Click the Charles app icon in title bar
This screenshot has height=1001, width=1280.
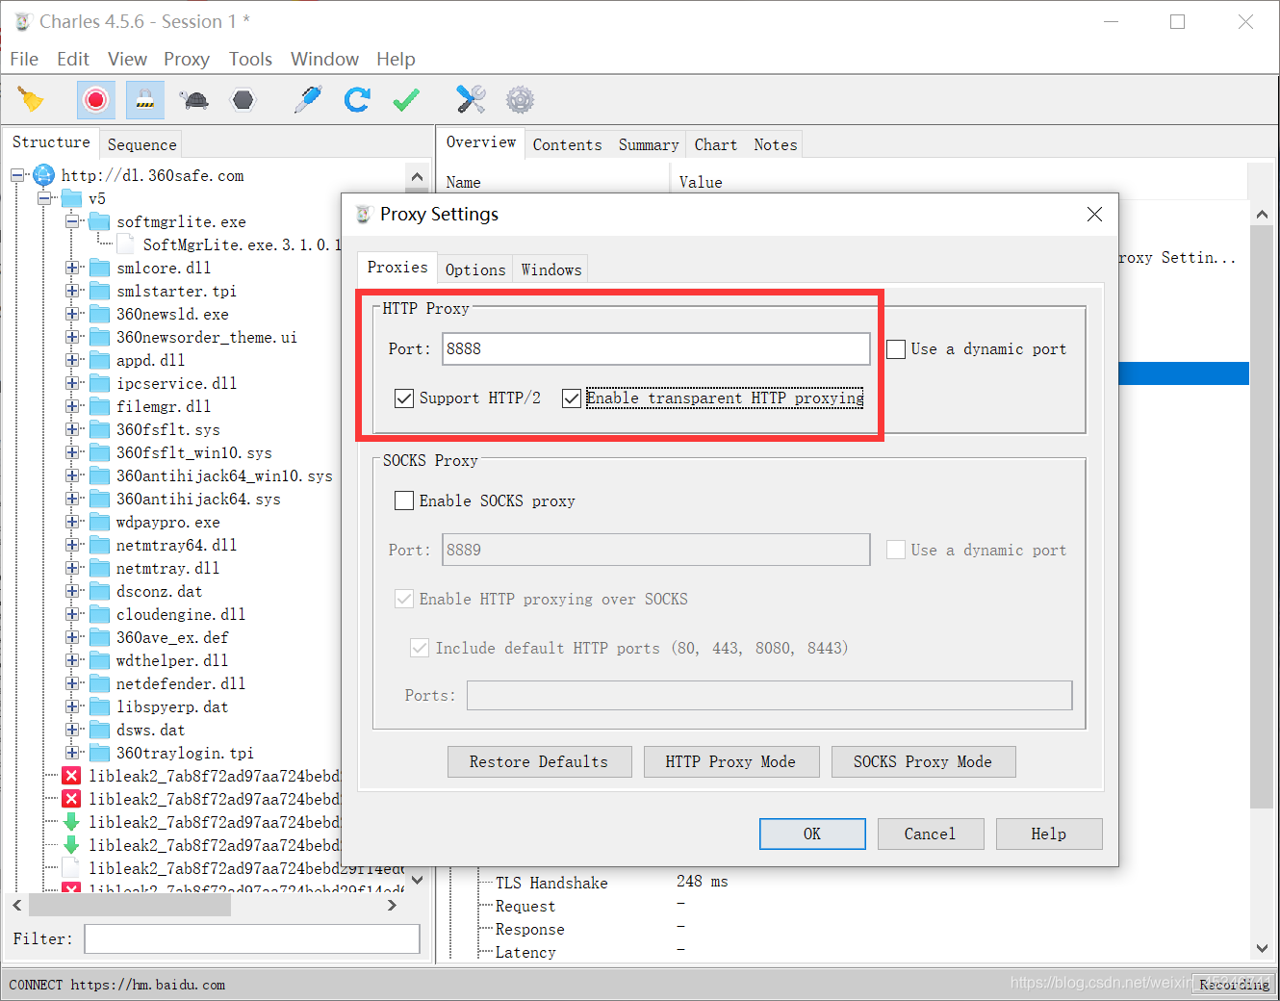[23, 21]
